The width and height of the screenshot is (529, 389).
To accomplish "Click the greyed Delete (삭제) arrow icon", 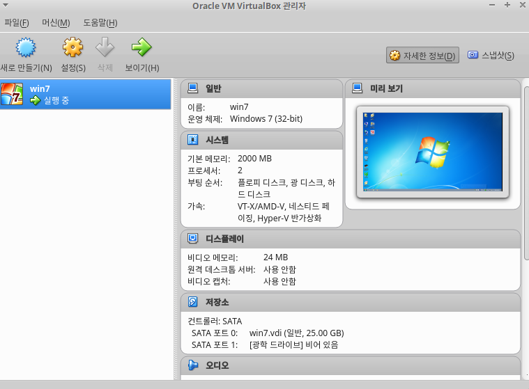I will pos(105,47).
